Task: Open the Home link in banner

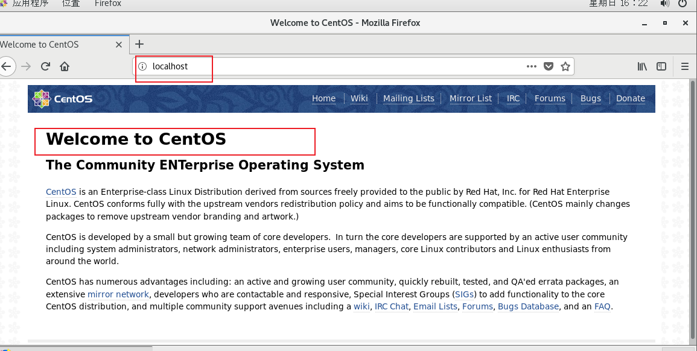Action: [323, 99]
